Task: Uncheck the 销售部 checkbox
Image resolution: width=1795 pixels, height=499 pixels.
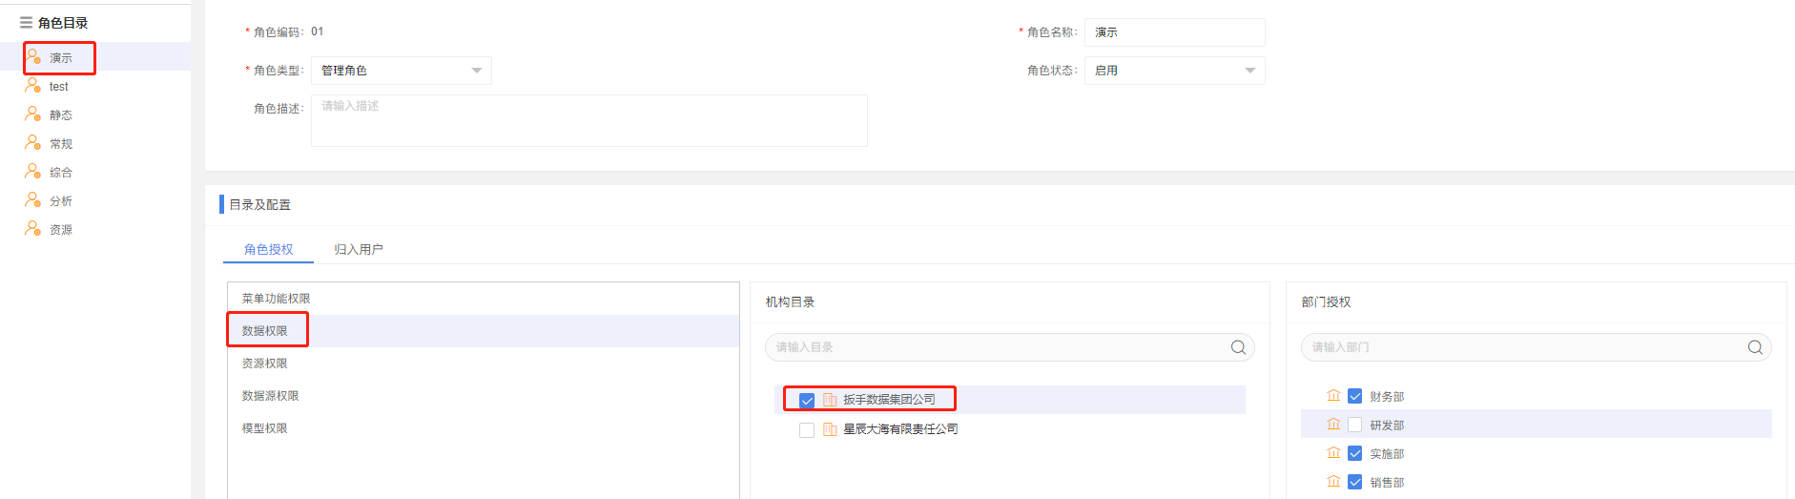Action: click(x=1354, y=482)
